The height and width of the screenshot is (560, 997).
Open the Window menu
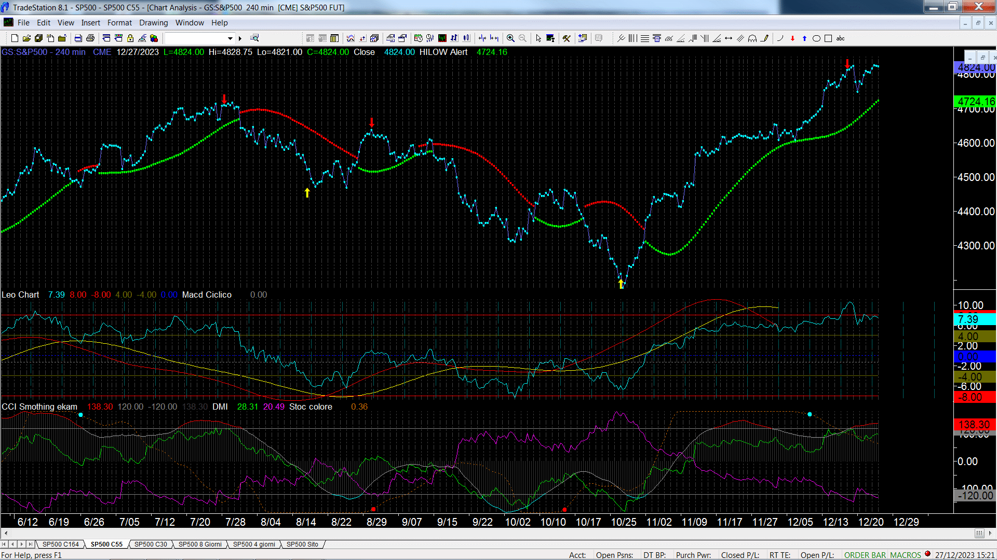190,23
